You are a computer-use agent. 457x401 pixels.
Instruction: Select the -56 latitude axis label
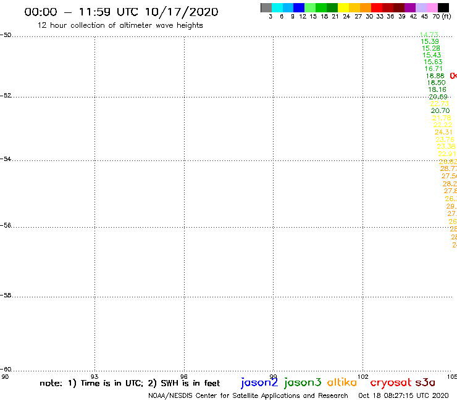[x=6, y=225]
